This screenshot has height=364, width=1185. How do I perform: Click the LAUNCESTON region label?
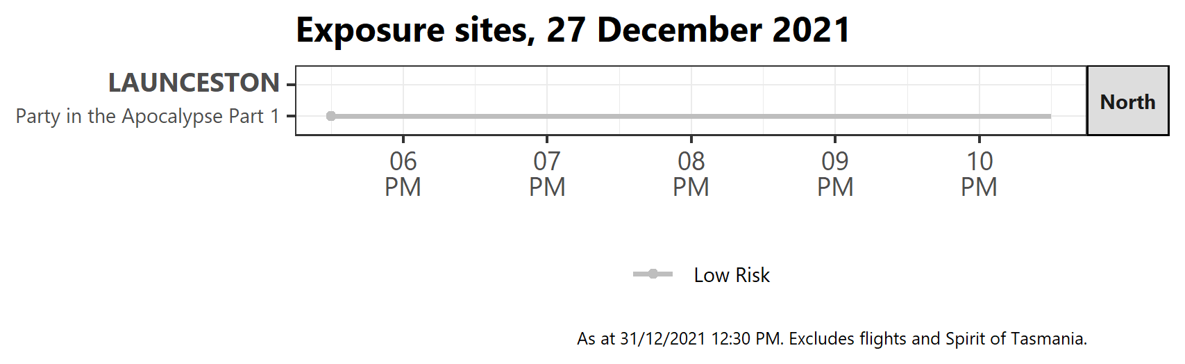coord(194,83)
